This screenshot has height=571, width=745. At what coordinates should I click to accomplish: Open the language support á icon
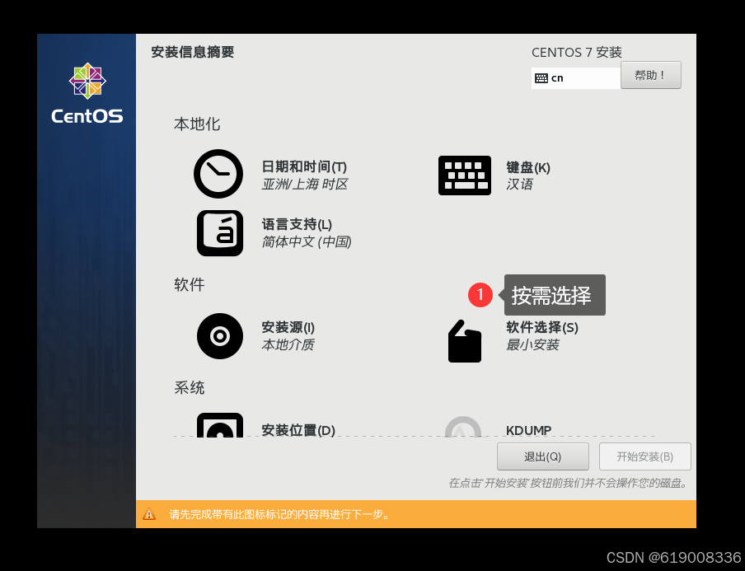point(220,233)
